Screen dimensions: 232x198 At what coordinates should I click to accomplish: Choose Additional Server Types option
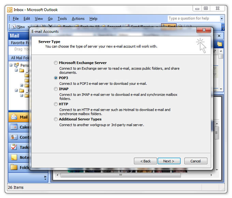56,119
